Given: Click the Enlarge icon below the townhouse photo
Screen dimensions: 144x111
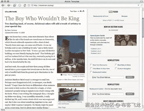Looking at the screenshot, I should click(x=61, y=75).
